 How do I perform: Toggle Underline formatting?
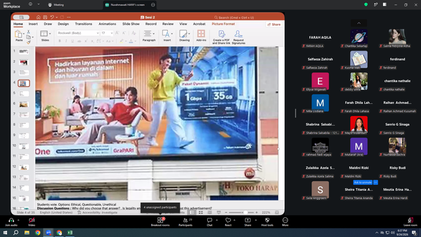coord(72,41)
